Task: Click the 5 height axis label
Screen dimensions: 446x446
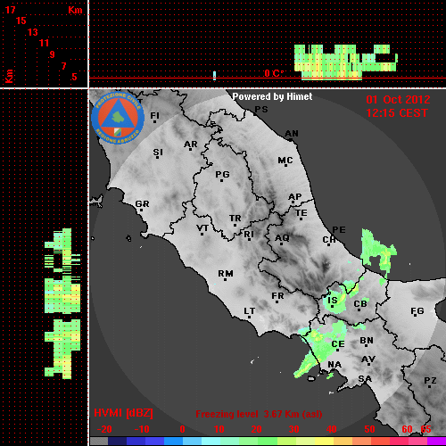Action: [74, 77]
